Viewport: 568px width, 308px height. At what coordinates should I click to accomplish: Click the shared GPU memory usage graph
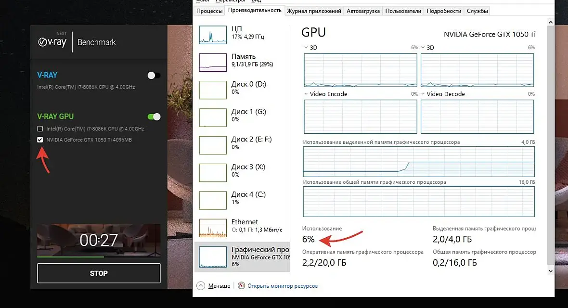(x=419, y=202)
